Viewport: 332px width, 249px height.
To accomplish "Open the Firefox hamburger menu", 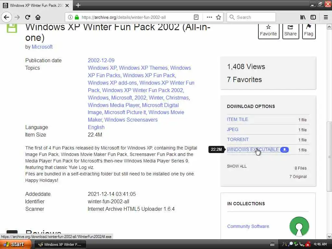I will (x=326, y=17).
